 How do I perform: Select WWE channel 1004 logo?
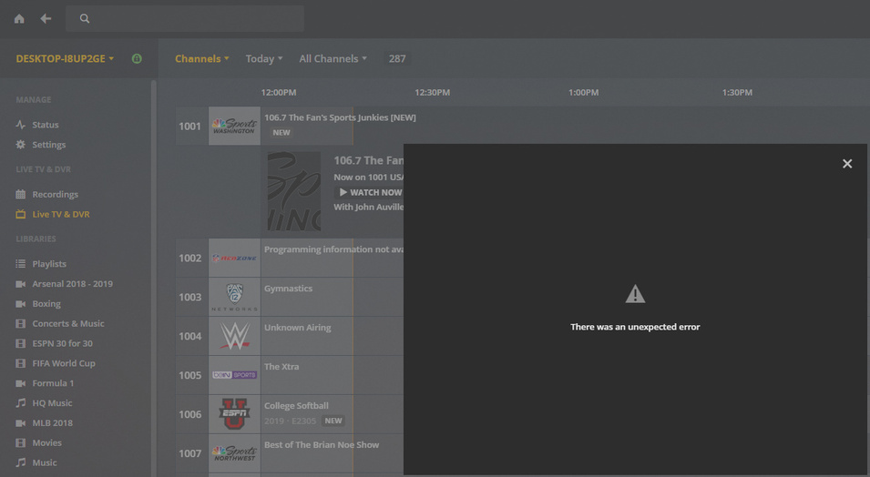pyautogui.click(x=234, y=336)
